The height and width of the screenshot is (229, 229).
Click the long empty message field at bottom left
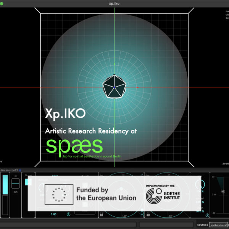pyautogui.click(x=68, y=225)
